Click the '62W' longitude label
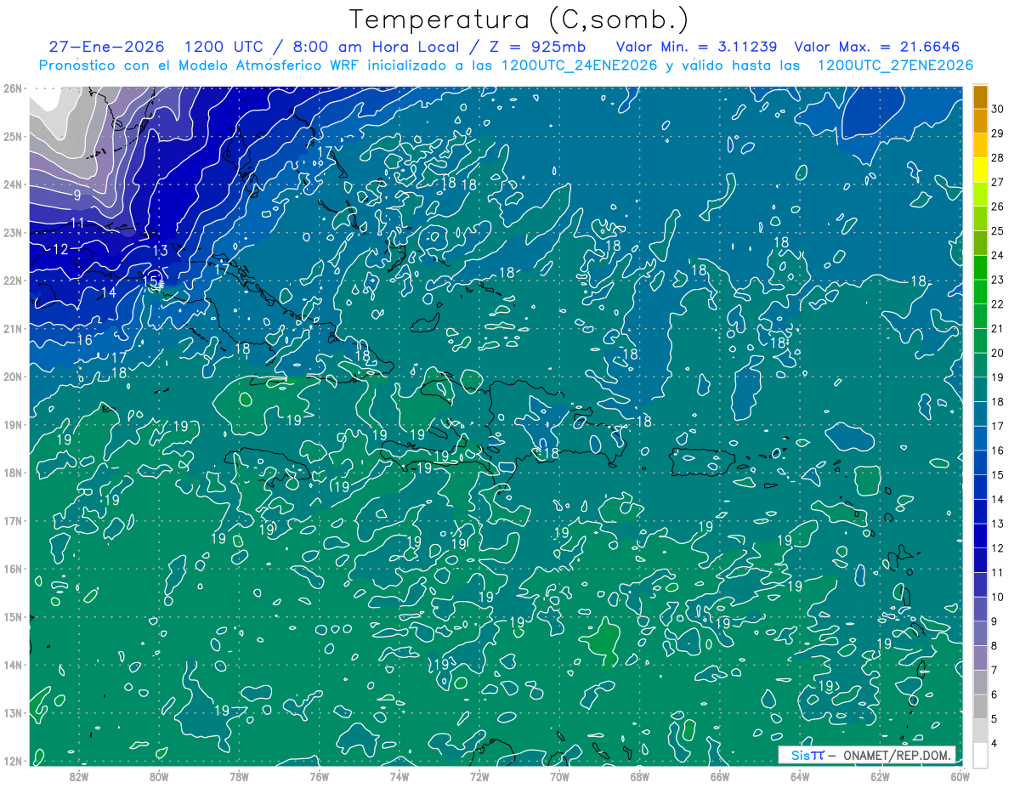1020x788 pixels. pyautogui.click(x=880, y=776)
